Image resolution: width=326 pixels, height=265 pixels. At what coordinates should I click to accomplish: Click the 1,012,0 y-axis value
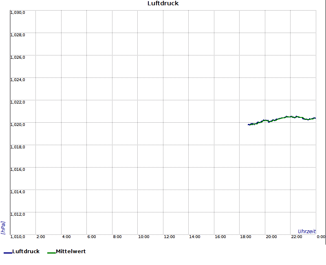coord(18,214)
